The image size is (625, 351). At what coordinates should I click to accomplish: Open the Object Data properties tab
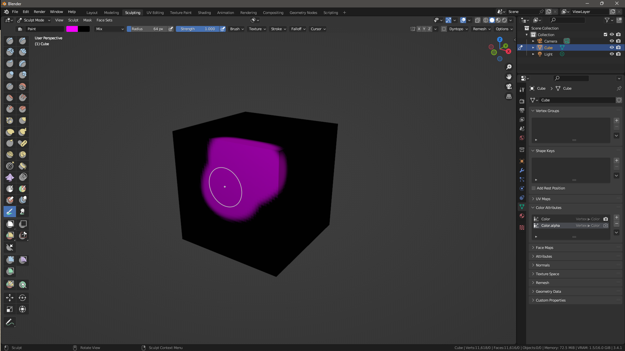pyautogui.click(x=522, y=207)
